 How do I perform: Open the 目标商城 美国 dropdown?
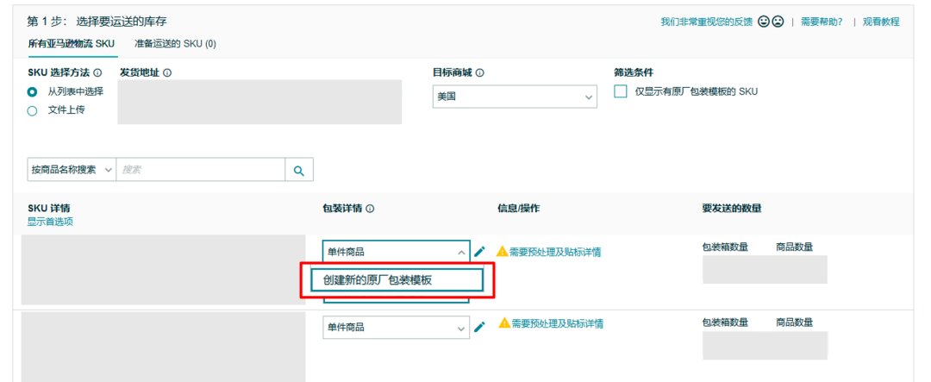pyautogui.click(x=515, y=97)
